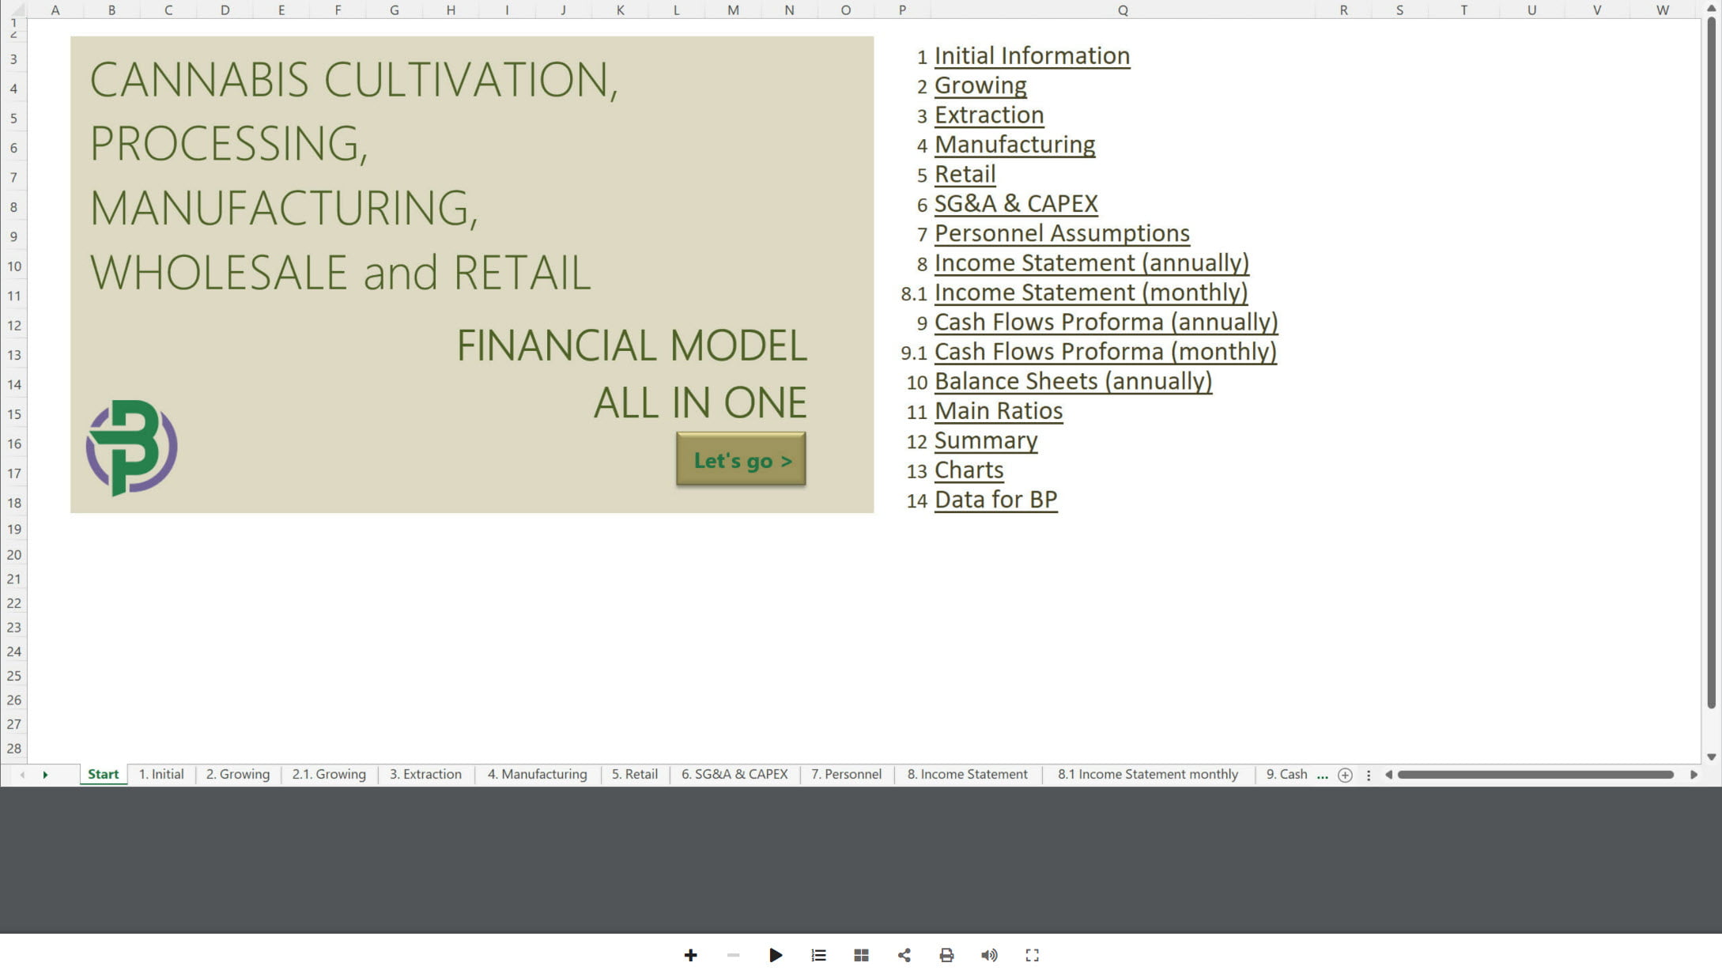The height and width of the screenshot is (974, 1722).
Task: Open the 6. SG&A & CAPEX tab
Action: (x=734, y=775)
